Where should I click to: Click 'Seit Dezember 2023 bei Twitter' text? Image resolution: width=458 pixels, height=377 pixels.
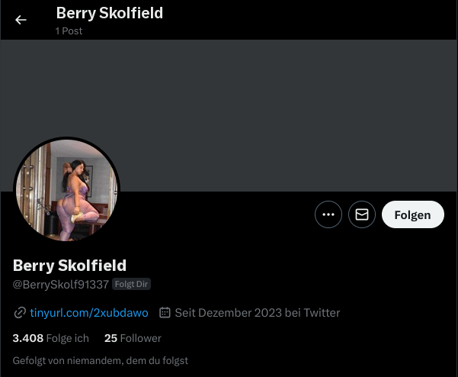258,313
